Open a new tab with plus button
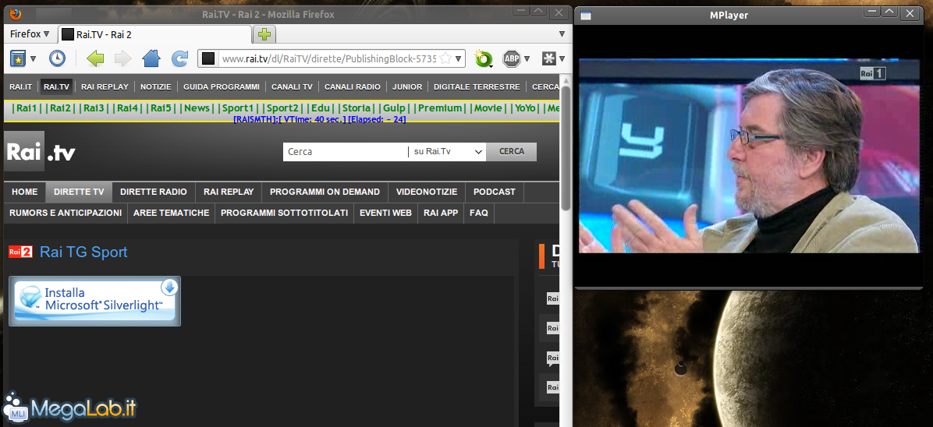The width and height of the screenshot is (933, 427). click(264, 34)
